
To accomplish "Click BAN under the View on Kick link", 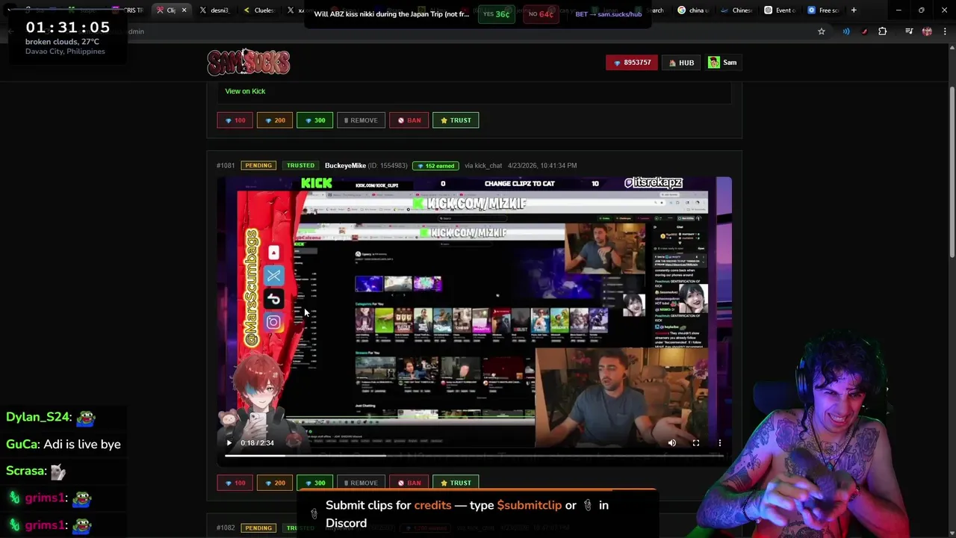I will (x=409, y=120).
